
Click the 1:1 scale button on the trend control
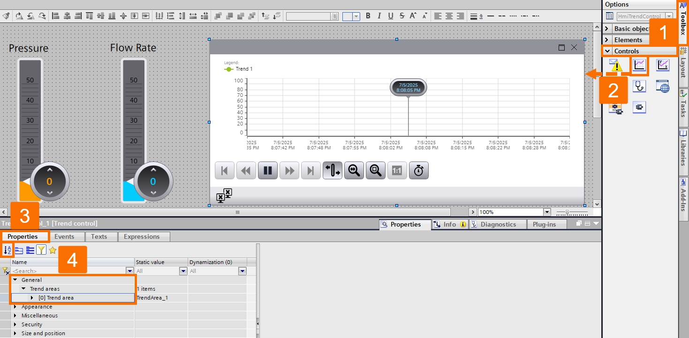click(x=397, y=170)
